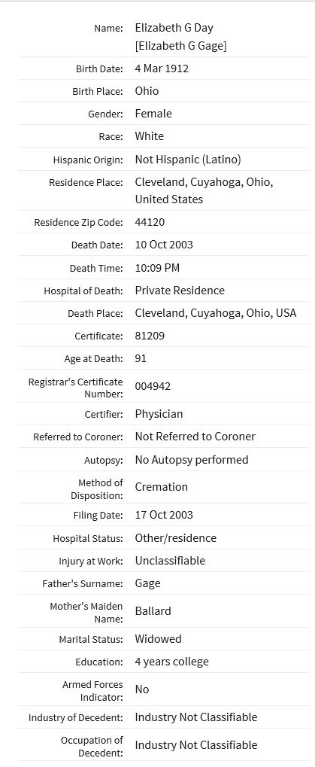
Task: Select the death time 10:09 PM
Action: 157,268
